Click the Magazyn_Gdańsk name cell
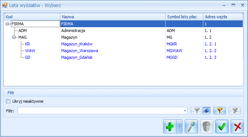This screenshot has width=248, height=137. pos(113,57)
